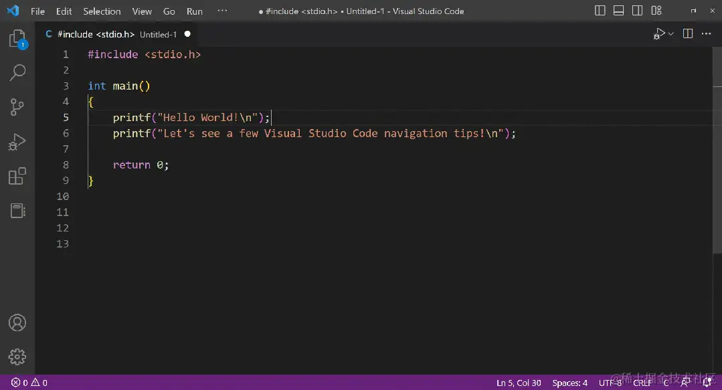Click line number 6 in gutter
This screenshot has width=722, height=390.
pyautogui.click(x=66, y=133)
